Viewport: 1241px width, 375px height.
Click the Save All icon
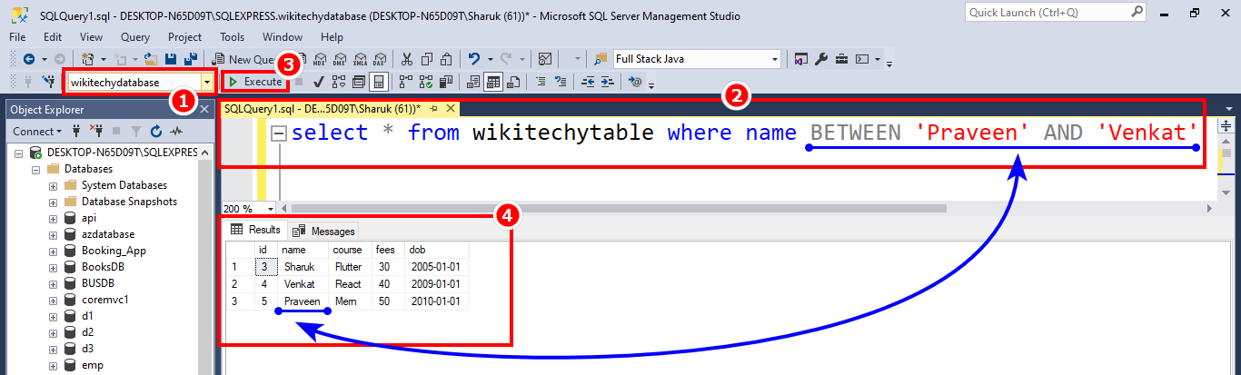point(191,59)
